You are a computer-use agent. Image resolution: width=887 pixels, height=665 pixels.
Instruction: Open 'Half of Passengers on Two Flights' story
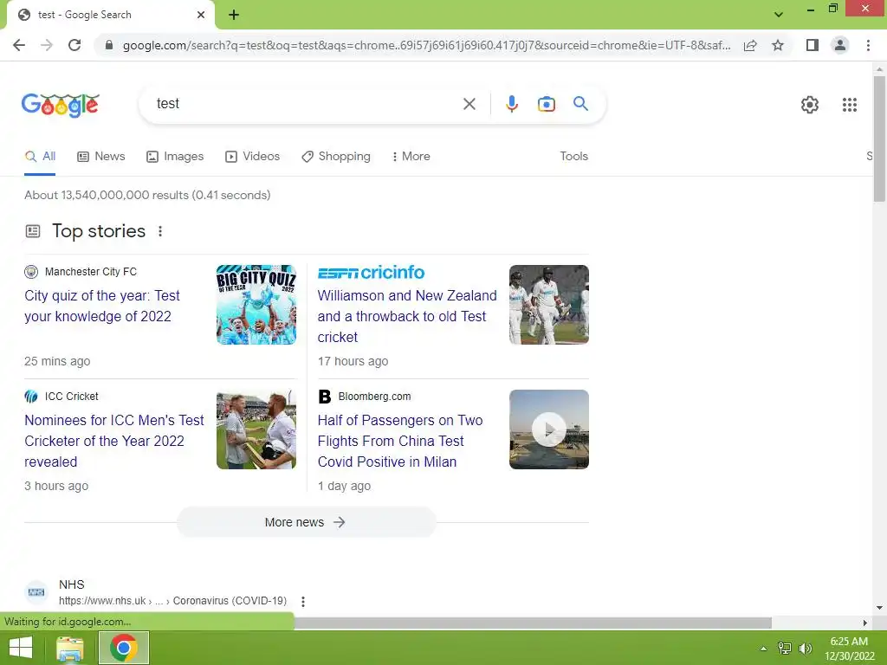pos(400,441)
